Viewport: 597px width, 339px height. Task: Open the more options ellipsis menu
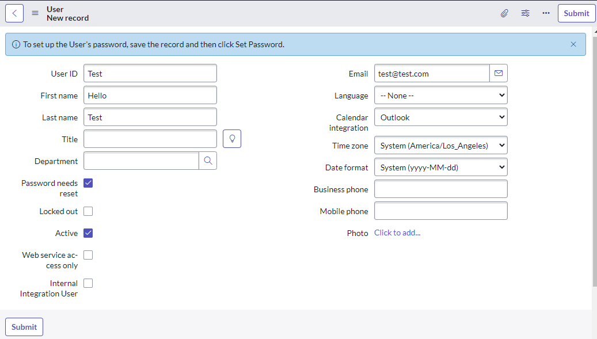click(546, 13)
